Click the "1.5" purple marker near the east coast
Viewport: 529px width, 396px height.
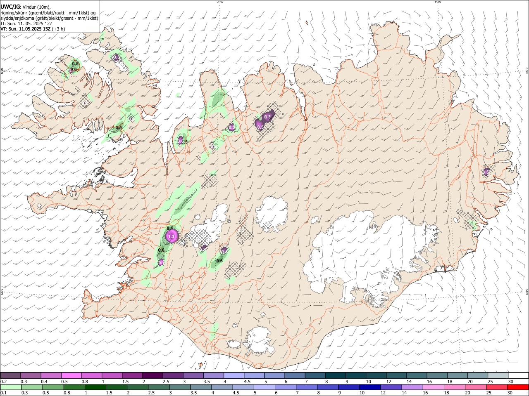486,172
